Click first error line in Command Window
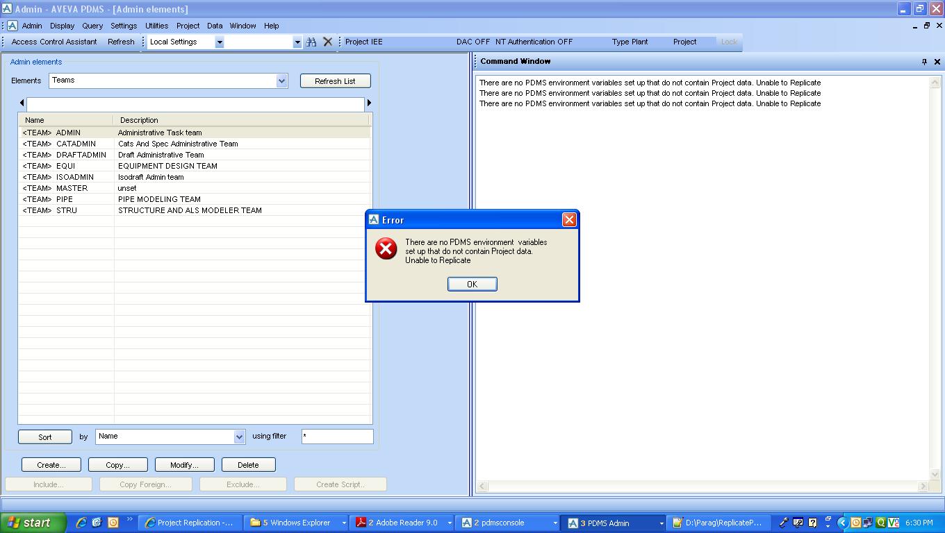This screenshot has width=945, height=533. coord(650,83)
